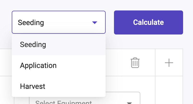The height and width of the screenshot is (104, 193).
Task: Switch the operation type to Harvest
Action: pyautogui.click(x=59, y=86)
